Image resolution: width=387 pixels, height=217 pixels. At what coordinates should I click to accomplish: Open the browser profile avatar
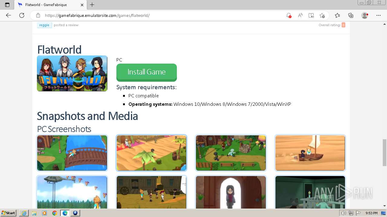pyautogui.click(x=365, y=15)
